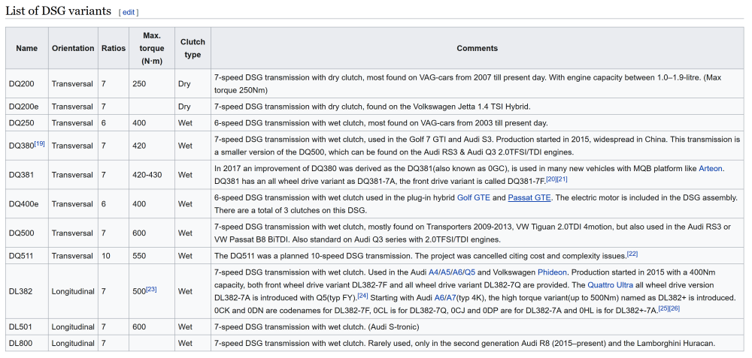Click the Longitudinal cell in DL501 row
This screenshot has height=358, width=752.
click(x=73, y=327)
